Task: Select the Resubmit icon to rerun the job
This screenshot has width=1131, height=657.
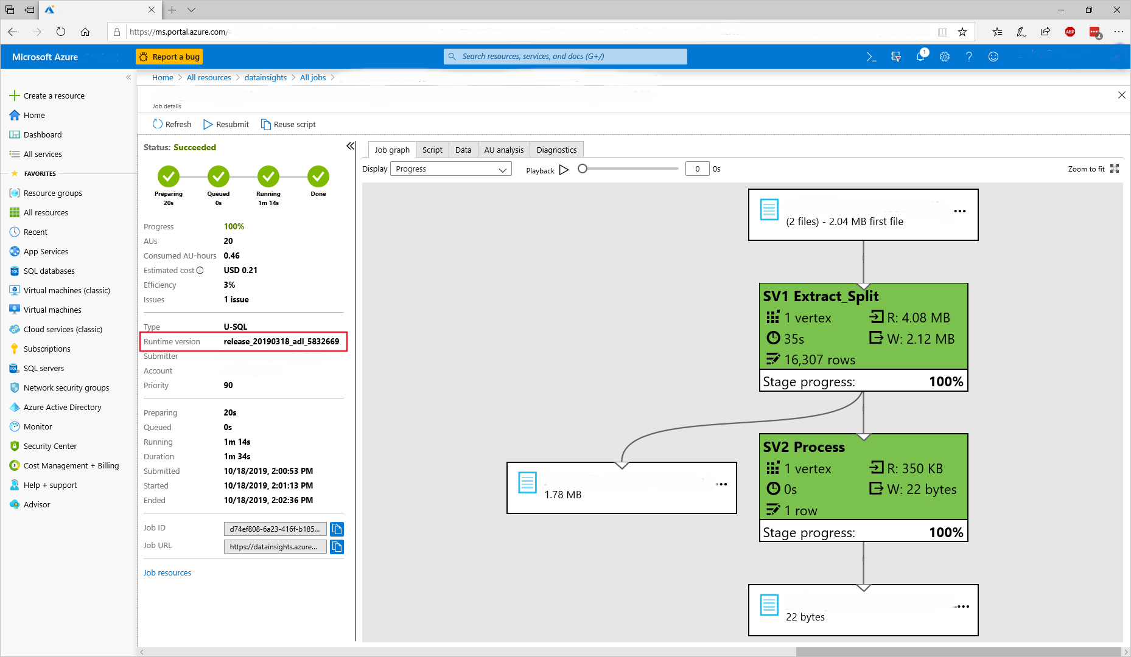Action: point(207,124)
